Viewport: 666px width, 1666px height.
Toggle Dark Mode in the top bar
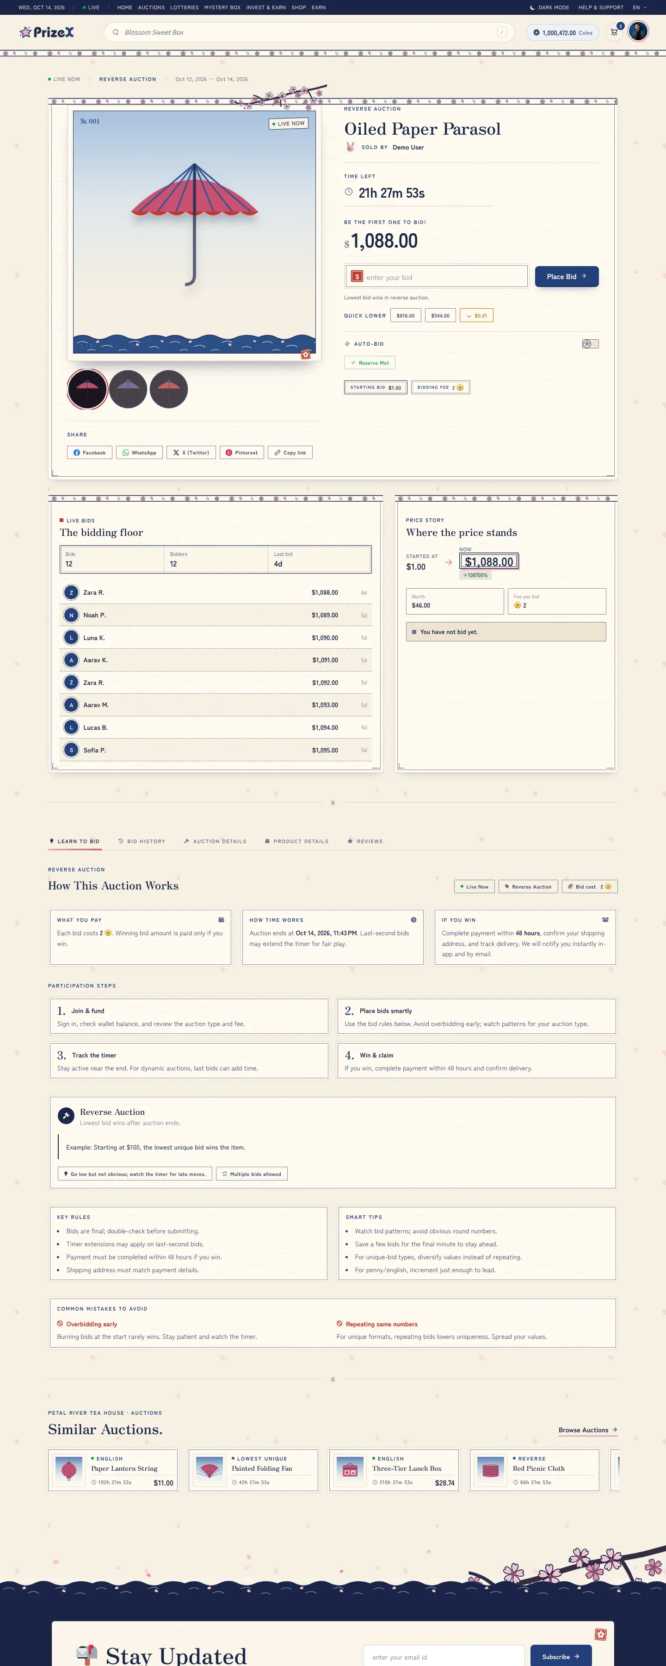(549, 8)
